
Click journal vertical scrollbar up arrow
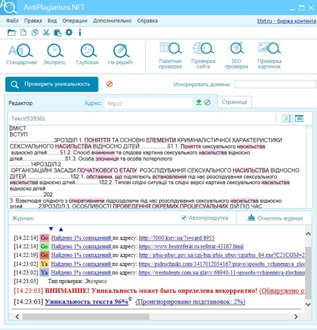(x=308, y=234)
